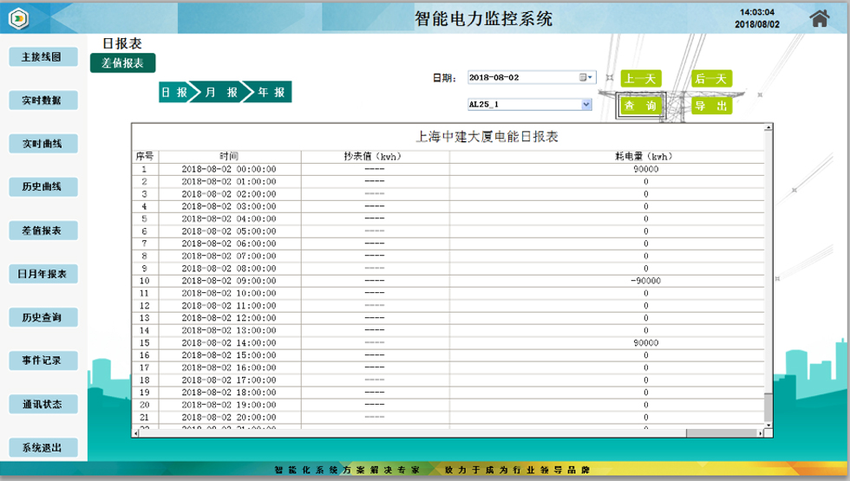The width and height of the screenshot is (850, 481).
Task: Click the 后一天 next day button
Action: click(711, 79)
